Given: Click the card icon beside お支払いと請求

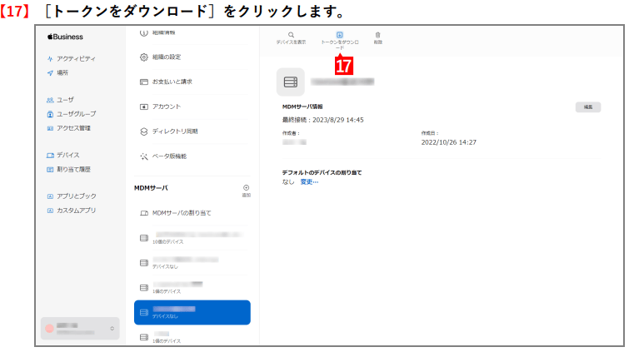Looking at the screenshot, I should [x=143, y=82].
